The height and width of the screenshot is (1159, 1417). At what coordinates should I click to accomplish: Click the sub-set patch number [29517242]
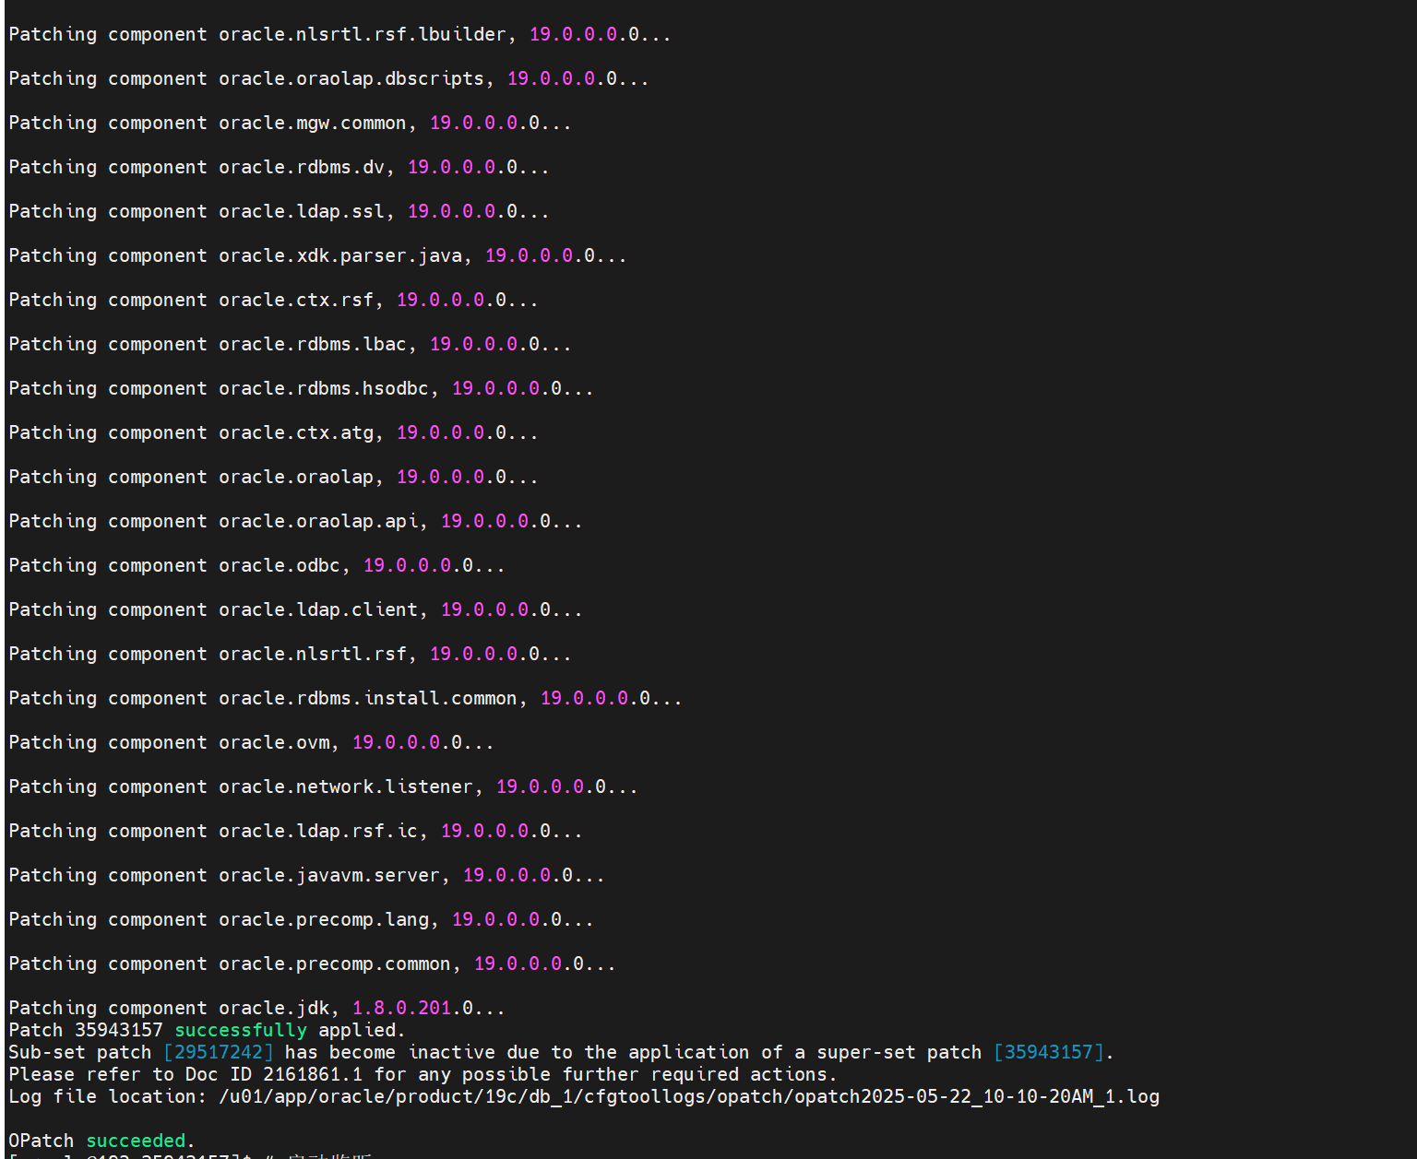tap(219, 1052)
